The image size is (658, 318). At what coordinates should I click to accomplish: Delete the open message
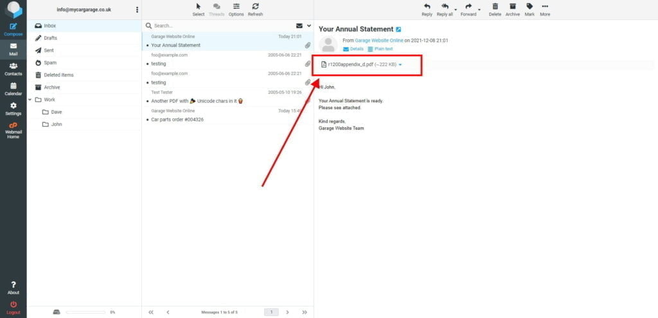495,10
